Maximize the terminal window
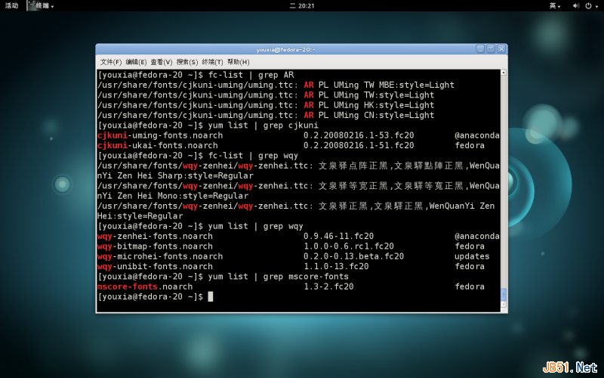This screenshot has height=378, width=604. [x=491, y=49]
